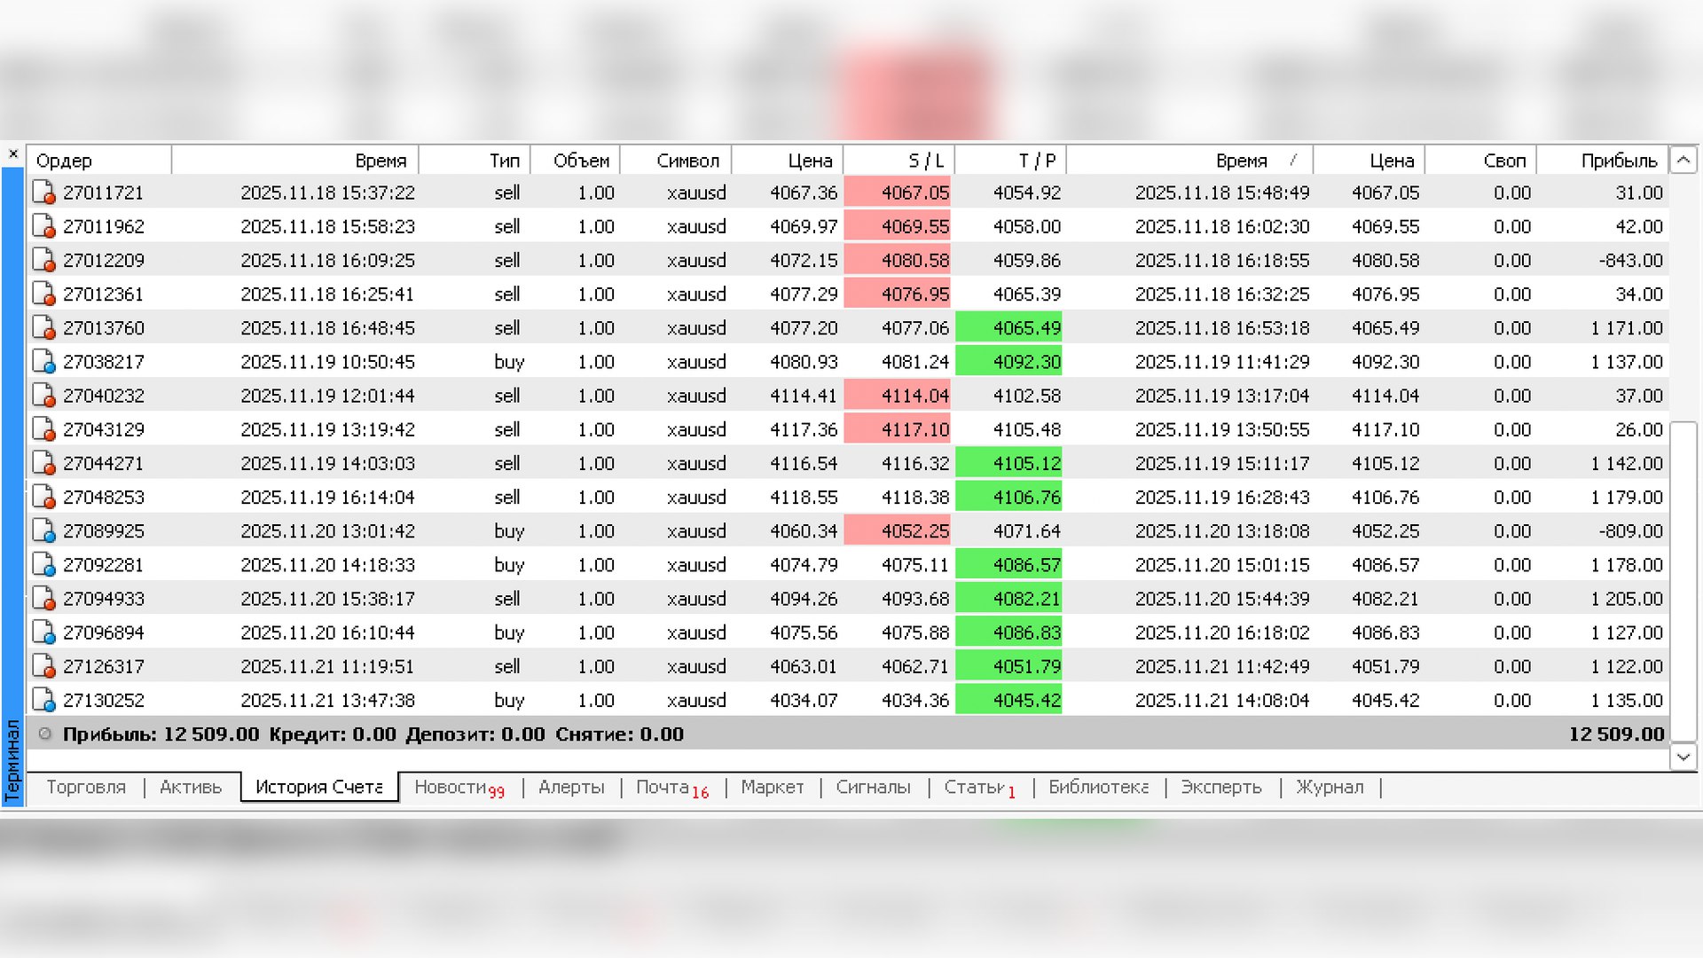Screen dimensions: 1703x958
Task: Click the sorted close Время column header
Action: pyautogui.click(x=1189, y=161)
